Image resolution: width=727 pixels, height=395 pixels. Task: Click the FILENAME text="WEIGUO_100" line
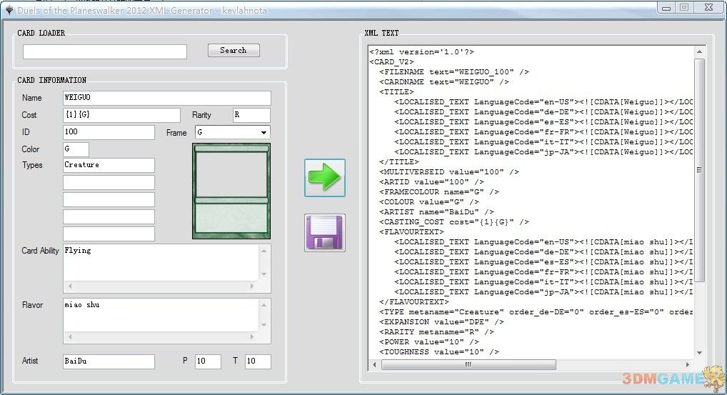(454, 72)
